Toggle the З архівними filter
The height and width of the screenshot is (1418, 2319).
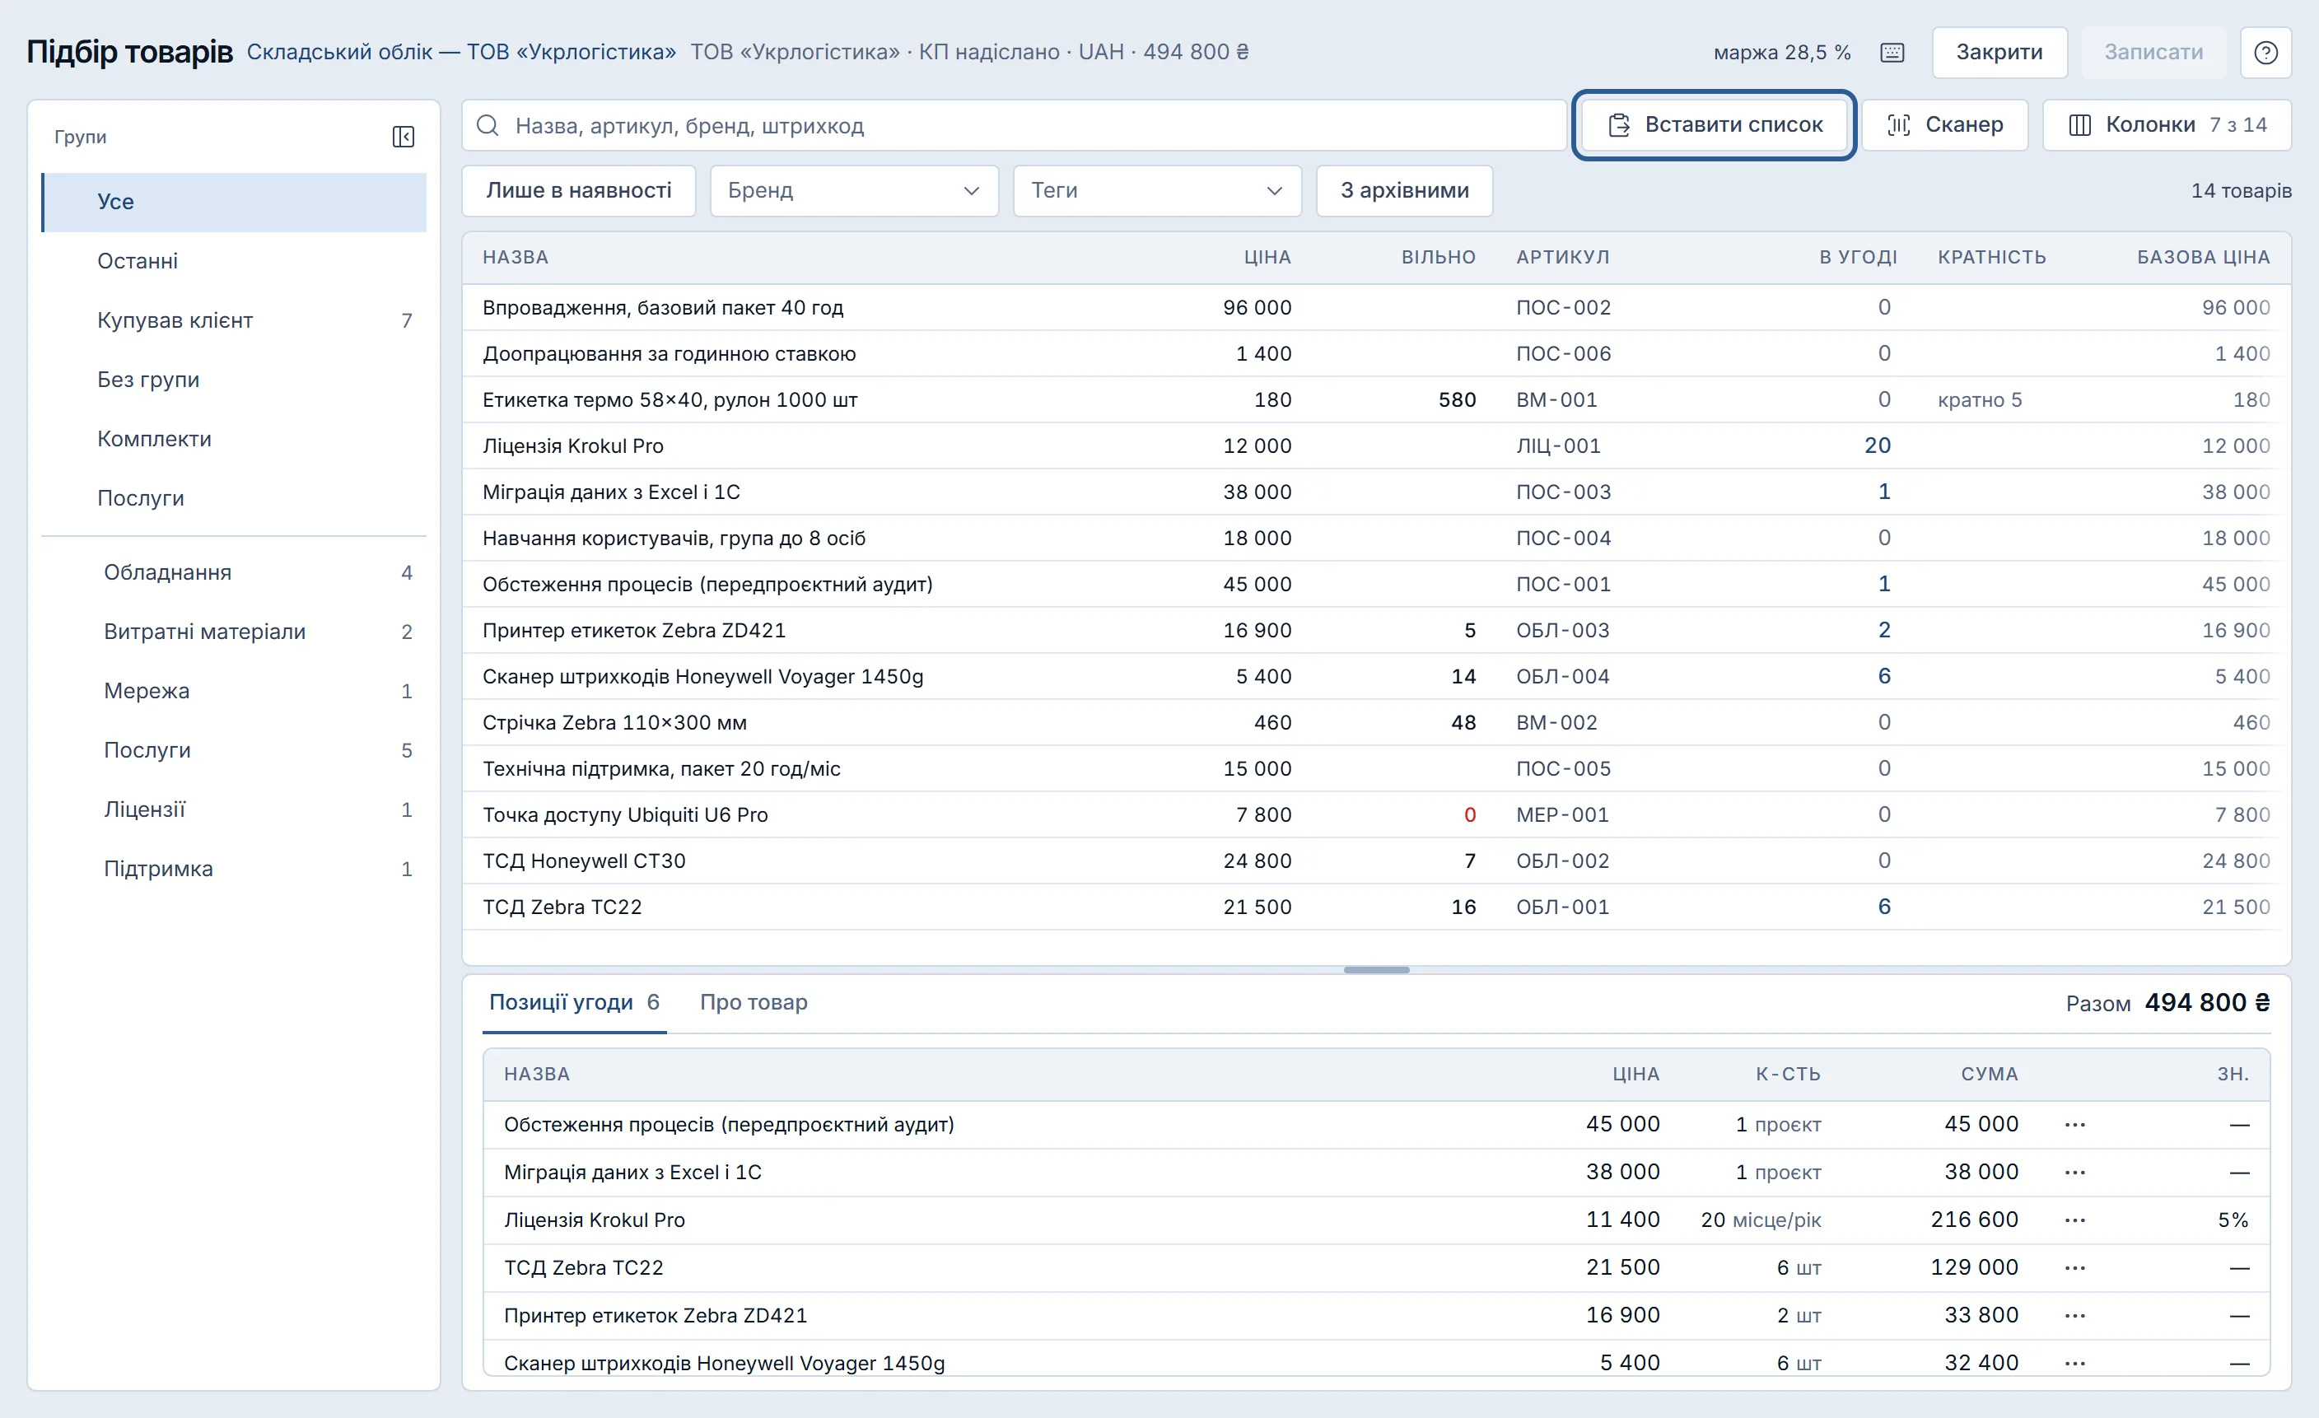tap(1404, 191)
